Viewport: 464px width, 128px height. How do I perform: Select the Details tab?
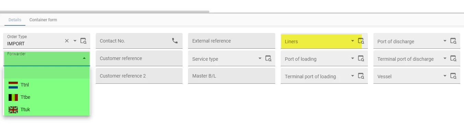15,20
